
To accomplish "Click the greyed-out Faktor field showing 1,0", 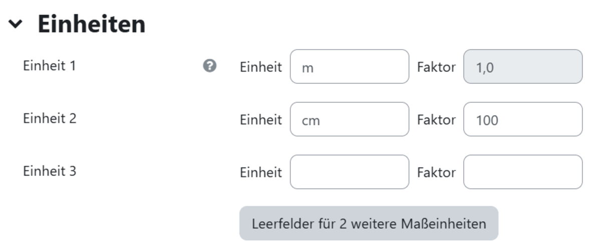I will (x=523, y=66).
